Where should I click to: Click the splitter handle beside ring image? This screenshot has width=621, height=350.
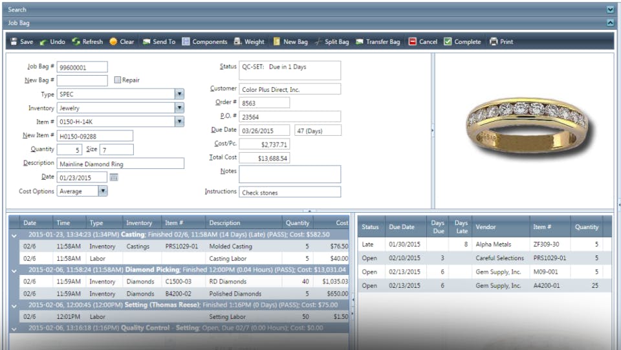pos(433,130)
